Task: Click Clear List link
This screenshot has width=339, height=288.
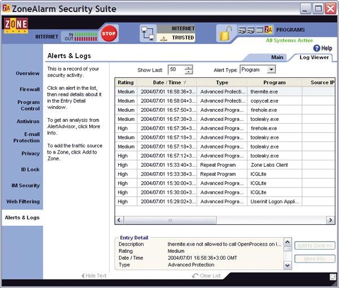Action: coord(206,276)
